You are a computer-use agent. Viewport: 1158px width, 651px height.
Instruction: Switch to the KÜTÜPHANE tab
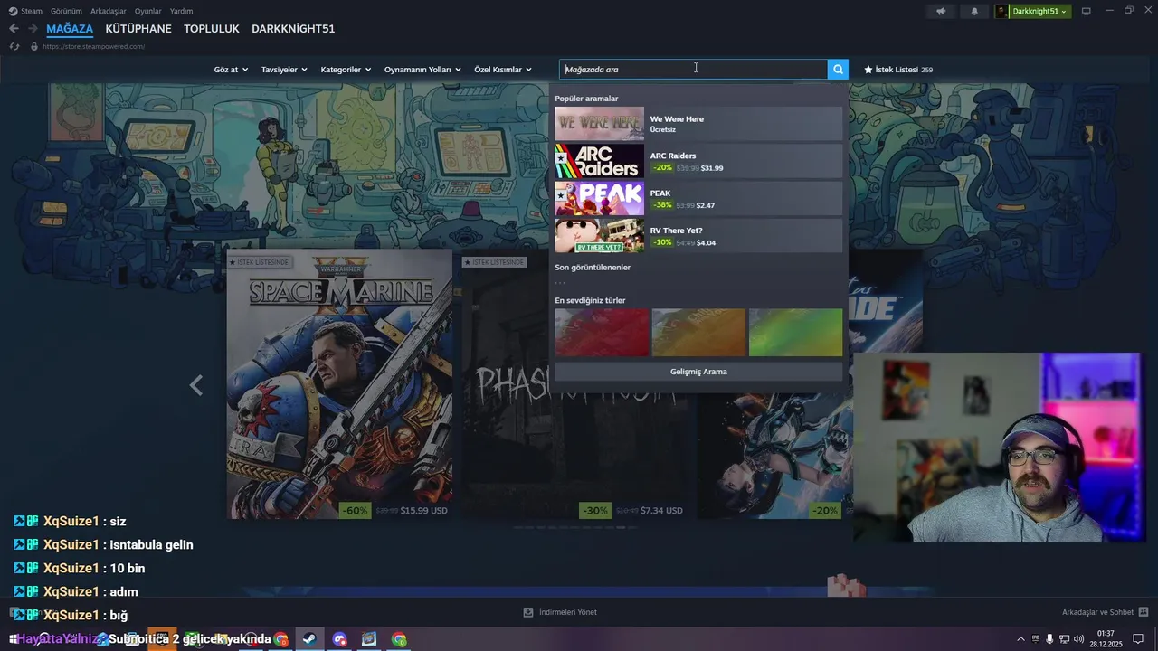click(x=138, y=29)
